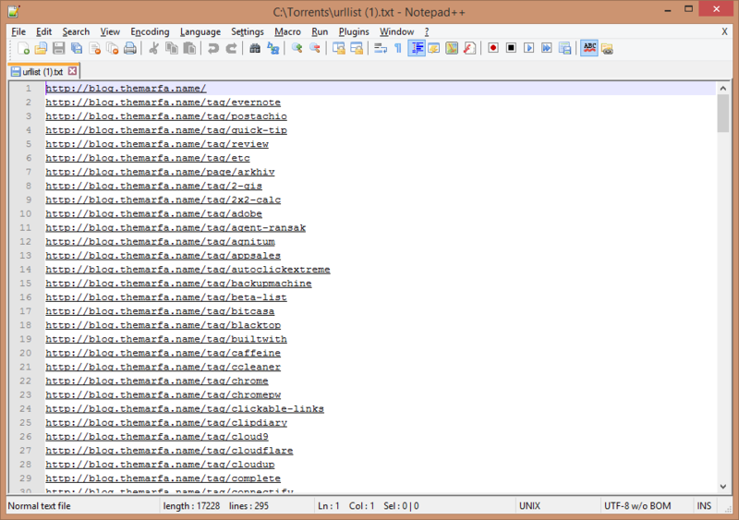
Task: Click the page/arkhiv URL on line 7
Action: tap(160, 172)
